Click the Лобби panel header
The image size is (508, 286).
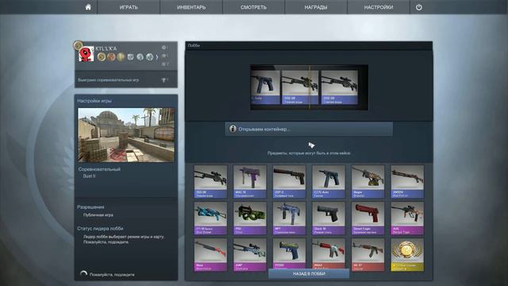(309, 45)
